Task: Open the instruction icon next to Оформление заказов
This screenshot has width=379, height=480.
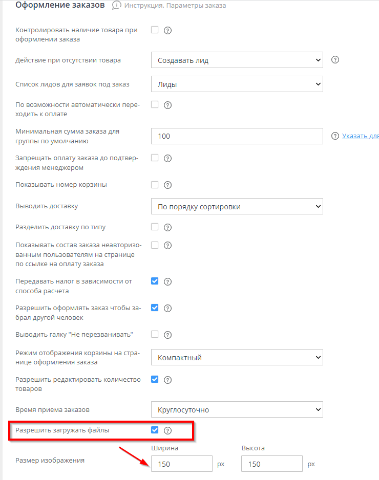Action: coord(116,6)
